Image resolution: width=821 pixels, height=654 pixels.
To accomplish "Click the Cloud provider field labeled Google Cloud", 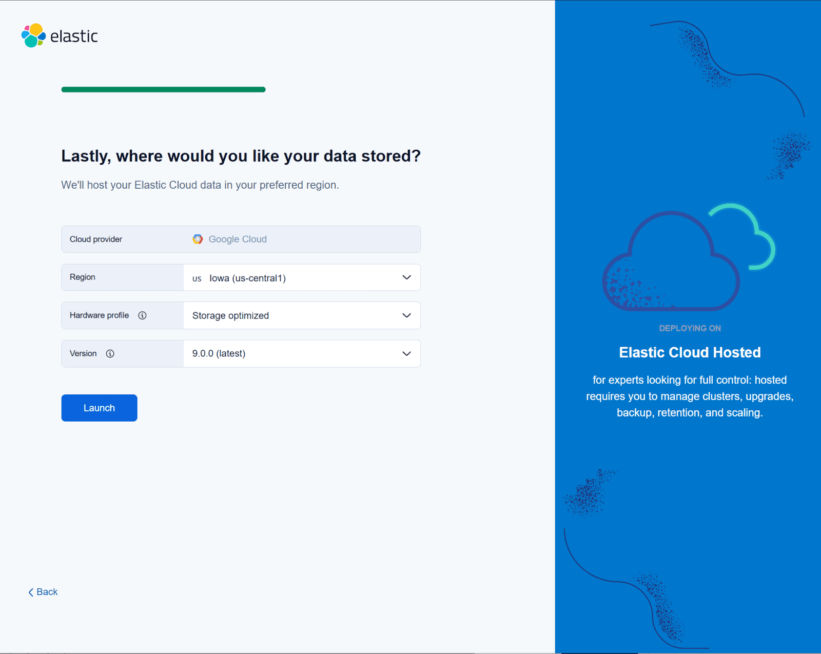I will click(x=241, y=239).
